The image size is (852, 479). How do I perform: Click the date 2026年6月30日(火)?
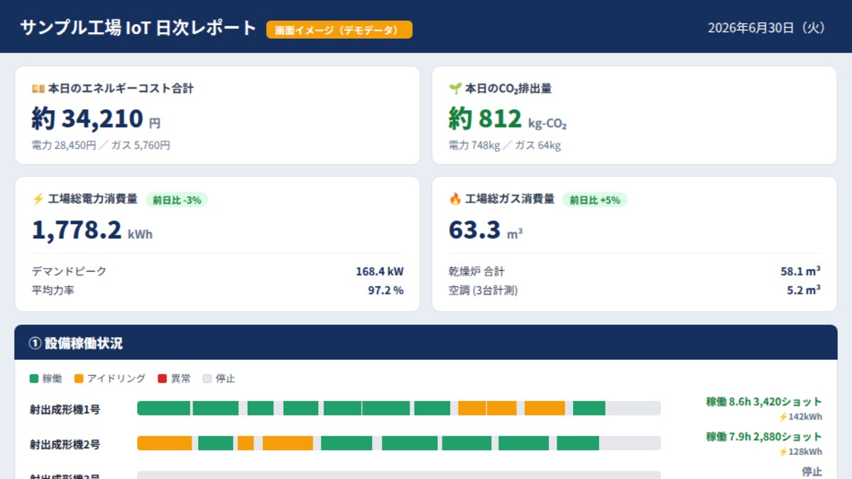[767, 28]
